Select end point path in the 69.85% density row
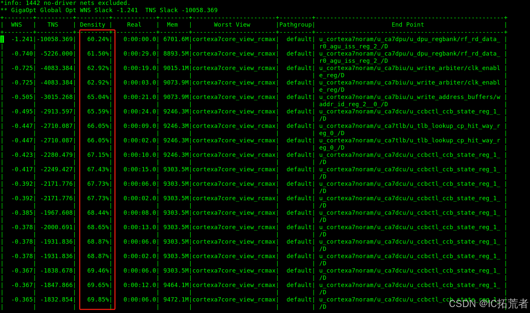Image resolution: width=530 pixels, height=313 pixels. tap(410, 303)
